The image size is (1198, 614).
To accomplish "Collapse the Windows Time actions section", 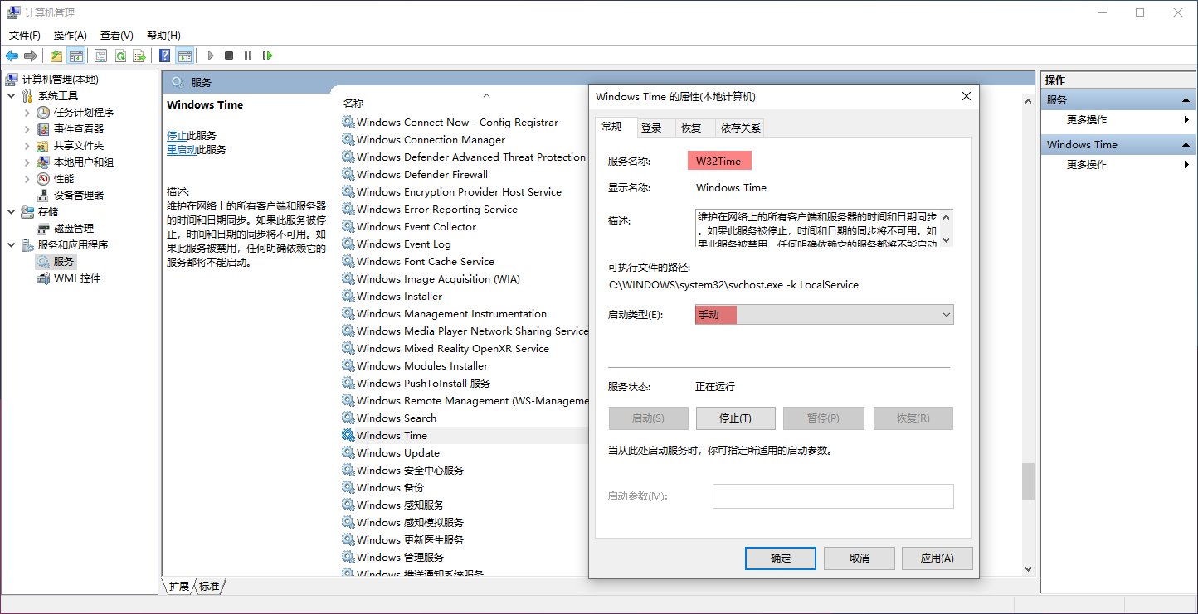I will click(1186, 145).
